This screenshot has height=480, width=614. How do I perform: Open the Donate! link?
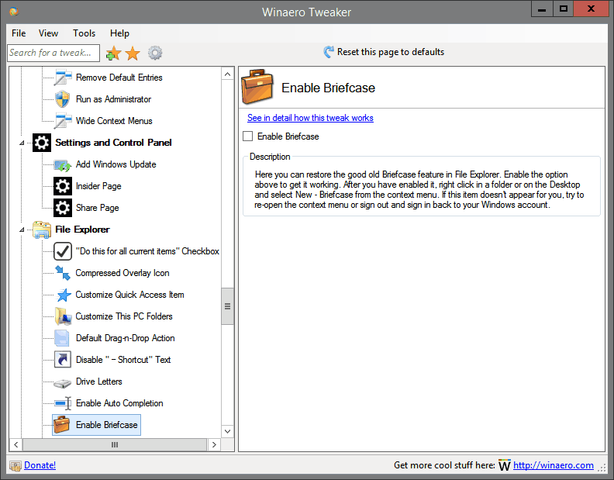point(40,465)
